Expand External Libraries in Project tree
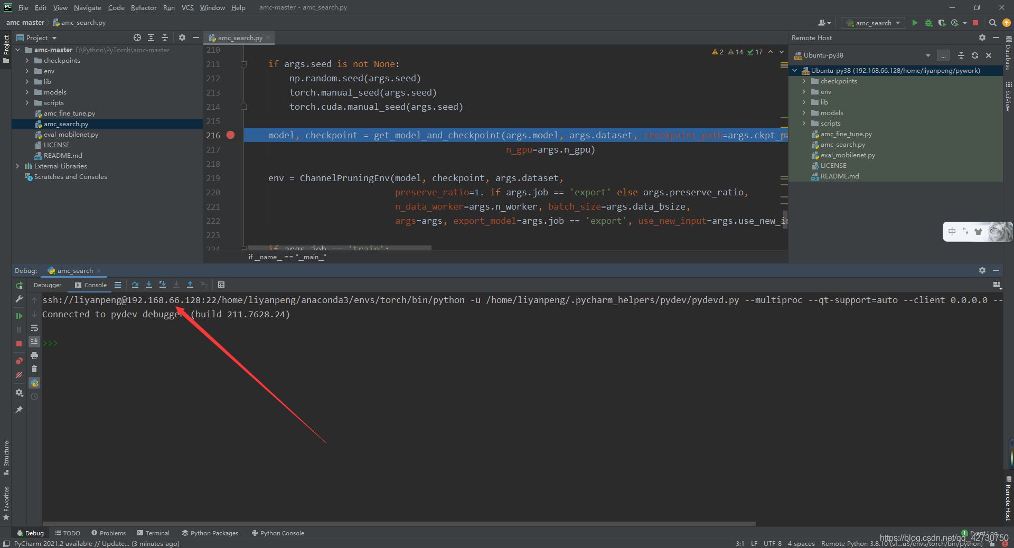This screenshot has height=548, width=1014. coord(17,166)
